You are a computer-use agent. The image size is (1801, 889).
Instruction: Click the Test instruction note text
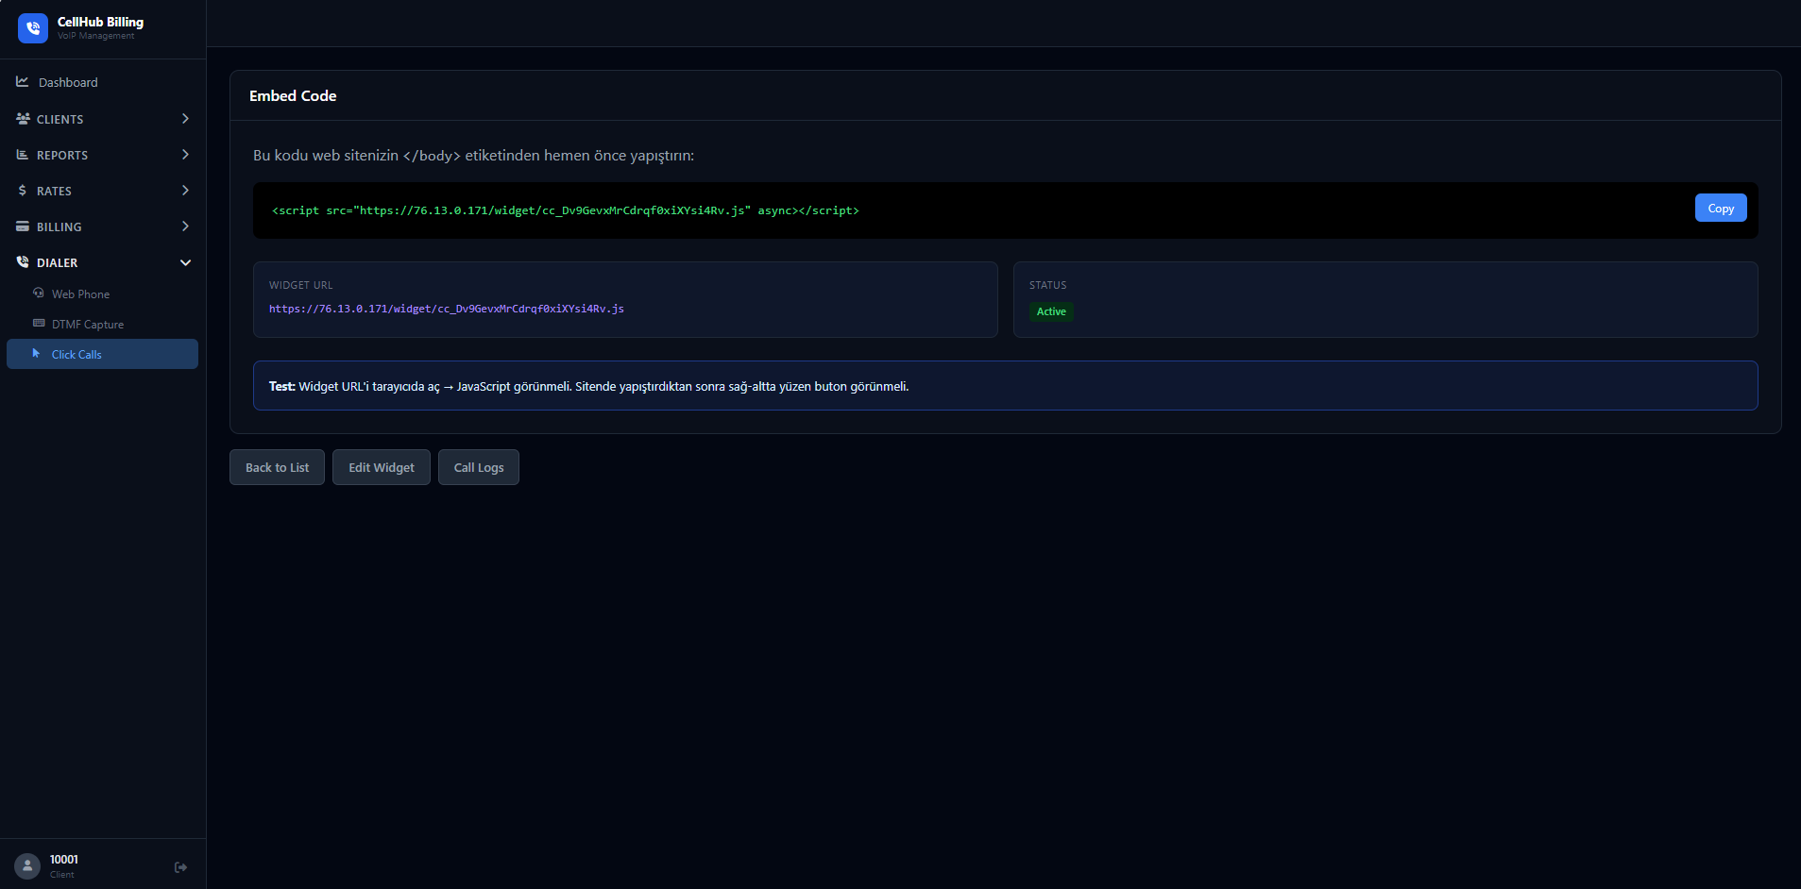(588, 386)
